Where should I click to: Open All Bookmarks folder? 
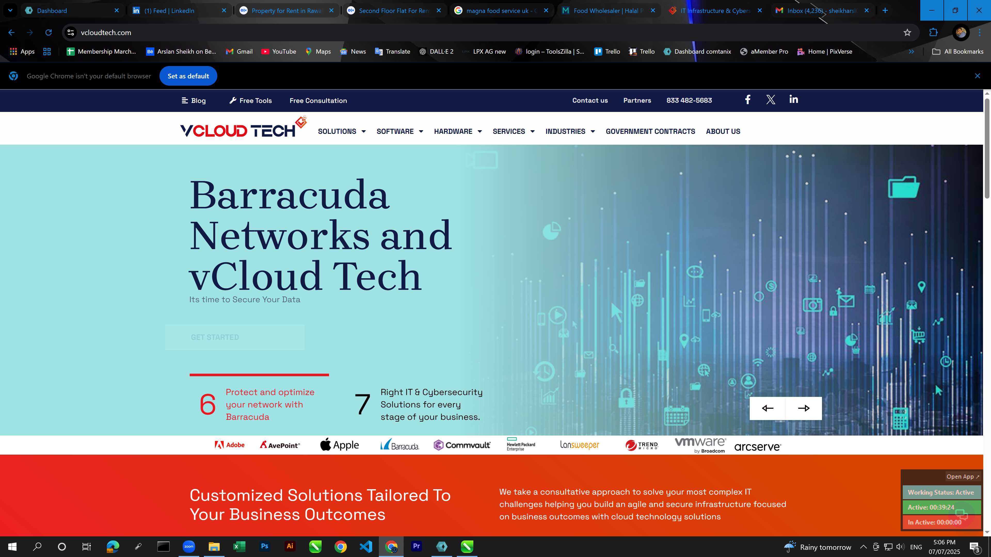click(x=957, y=52)
